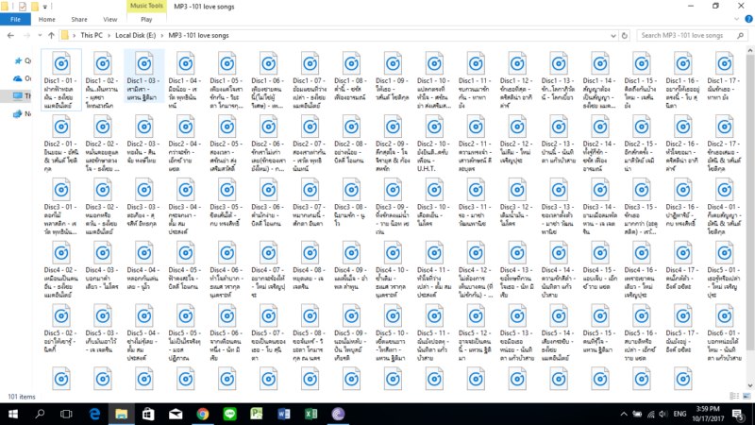Click the ENG language indicator
This screenshot has width=755, height=425.
(679, 414)
